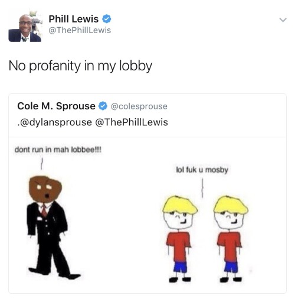Click the caption dont run in mah lobbee
The image size is (295, 302).
pos(58,150)
